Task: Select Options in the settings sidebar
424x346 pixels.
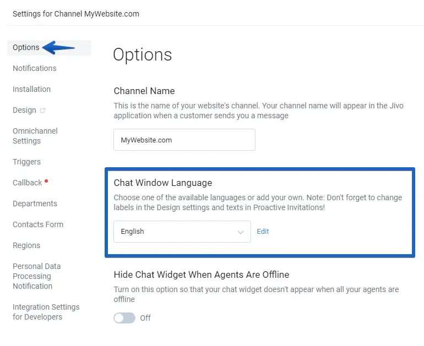Action: click(x=26, y=47)
